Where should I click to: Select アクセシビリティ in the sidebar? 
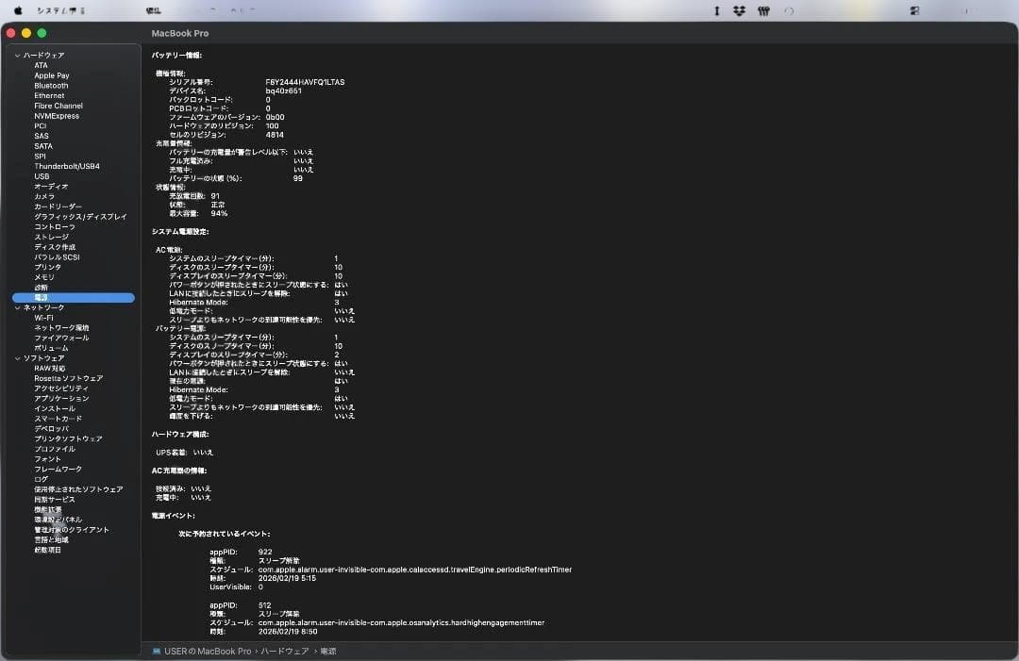pyautogui.click(x=61, y=388)
